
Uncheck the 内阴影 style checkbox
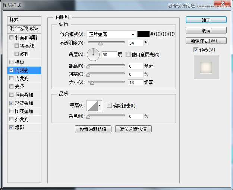[11, 70]
